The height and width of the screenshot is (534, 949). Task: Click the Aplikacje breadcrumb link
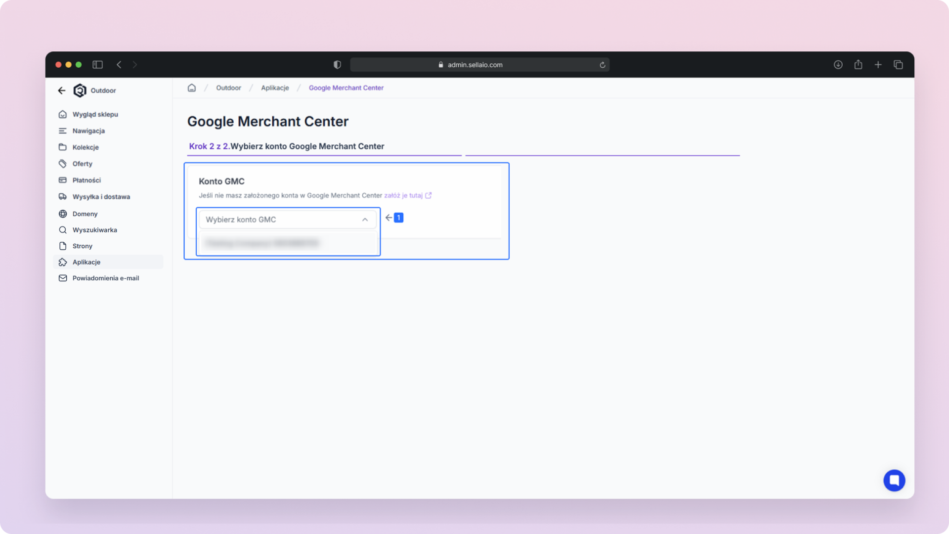click(x=275, y=88)
